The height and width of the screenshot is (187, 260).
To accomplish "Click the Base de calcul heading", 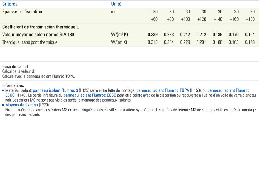I will [15, 66].
